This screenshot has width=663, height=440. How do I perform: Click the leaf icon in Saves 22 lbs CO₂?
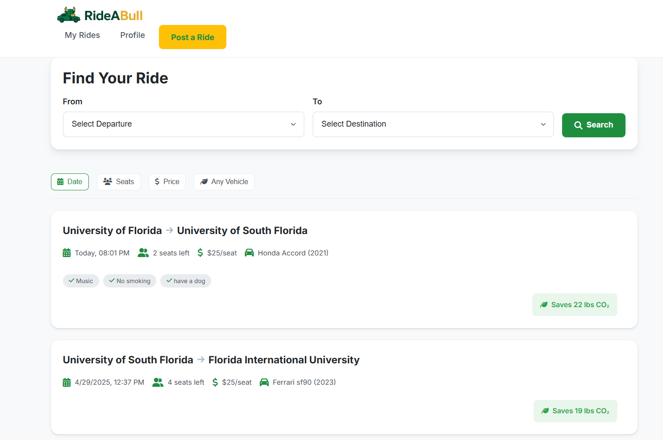coord(544,305)
